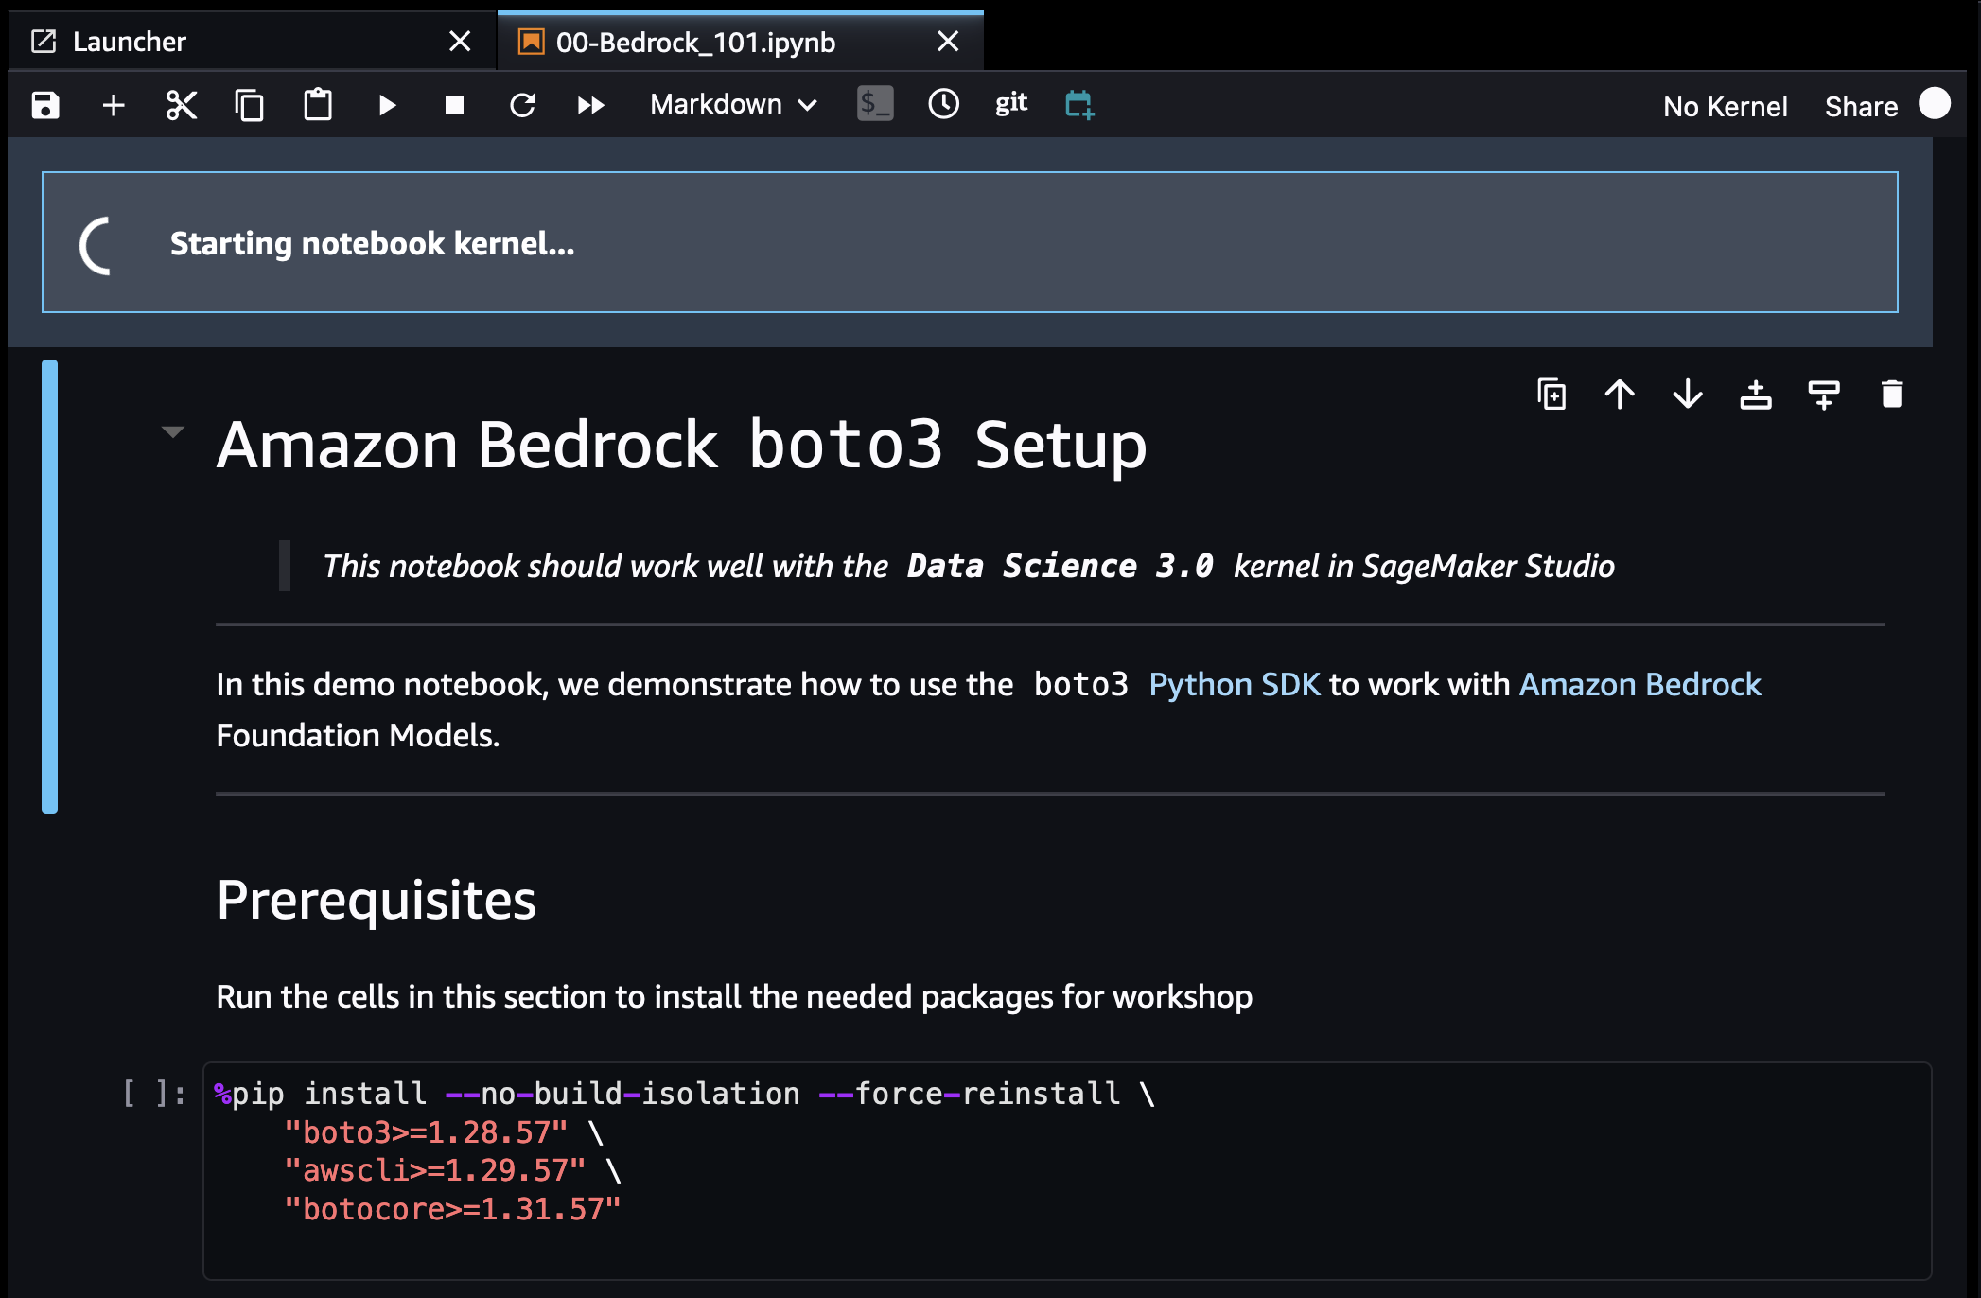Insert a new cell with the plus icon
This screenshot has height=1298, width=1981.
coord(114,105)
